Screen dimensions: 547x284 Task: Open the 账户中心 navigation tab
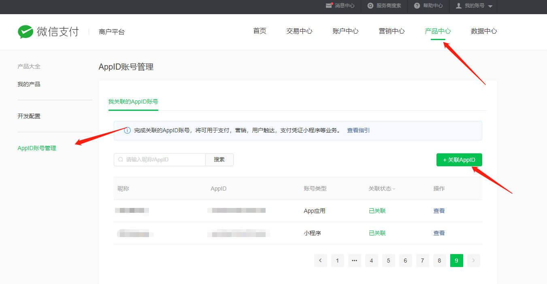[345, 31]
